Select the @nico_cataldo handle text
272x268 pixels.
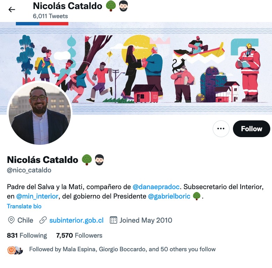[x=29, y=170]
